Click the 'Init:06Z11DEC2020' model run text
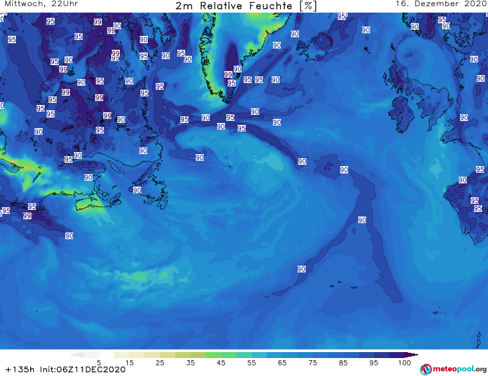 pos(83,369)
